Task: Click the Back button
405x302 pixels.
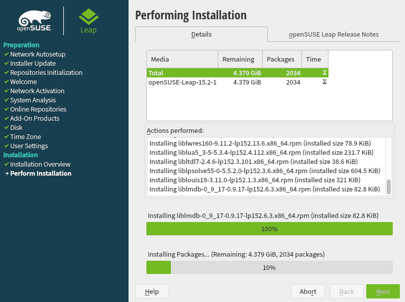Action: [347, 291]
